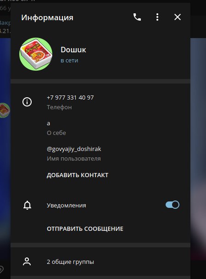
Task: Click the @govyajiy_doshirak username
Action: click(x=74, y=149)
